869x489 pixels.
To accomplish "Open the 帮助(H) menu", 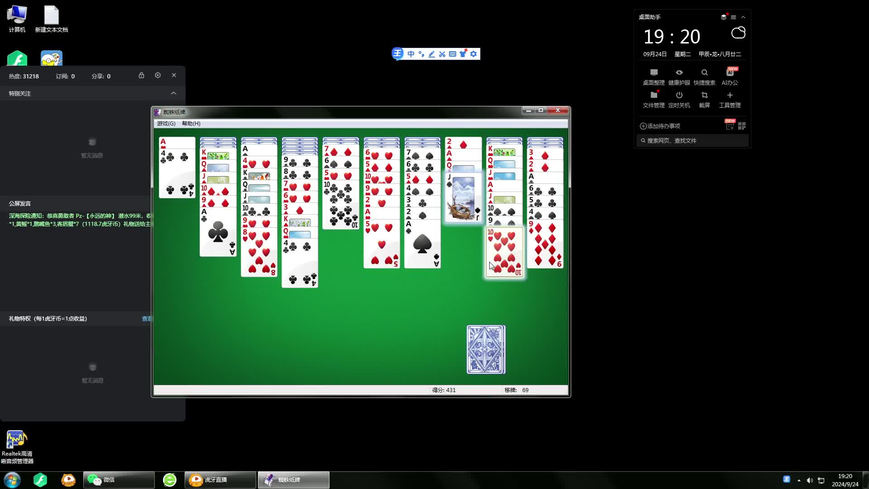I will click(191, 124).
